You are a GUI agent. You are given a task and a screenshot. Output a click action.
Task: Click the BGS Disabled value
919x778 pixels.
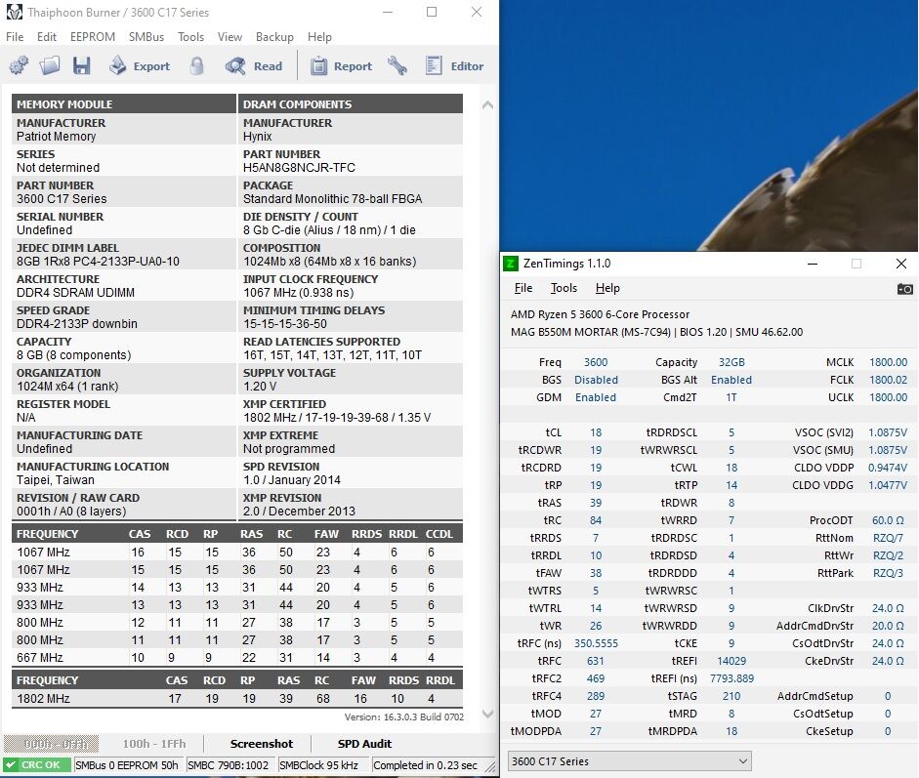pyautogui.click(x=596, y=380)
